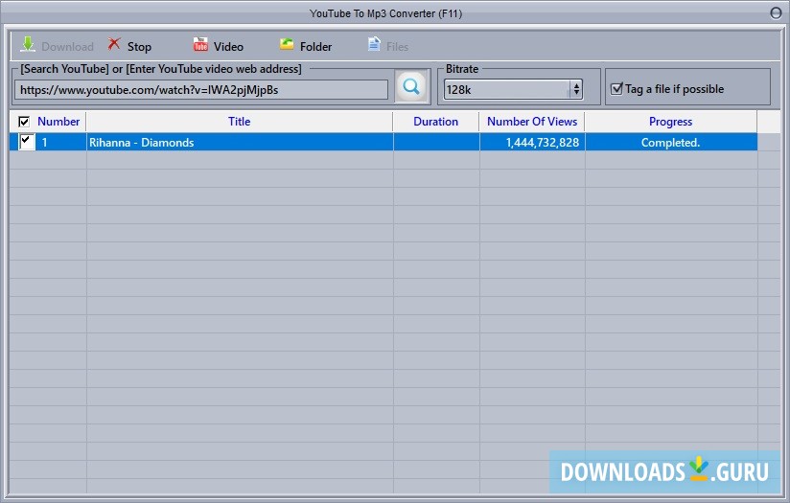Click the disabled Files label
The height and width of the screenshot is (503, 790).
(398, 46)
